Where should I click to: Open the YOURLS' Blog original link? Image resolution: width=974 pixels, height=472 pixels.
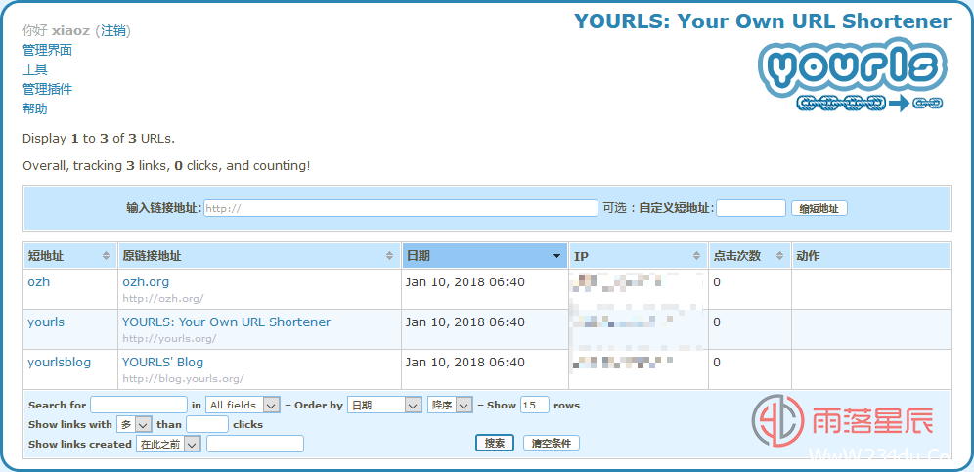pyautogui.click(x=162, y=363)
